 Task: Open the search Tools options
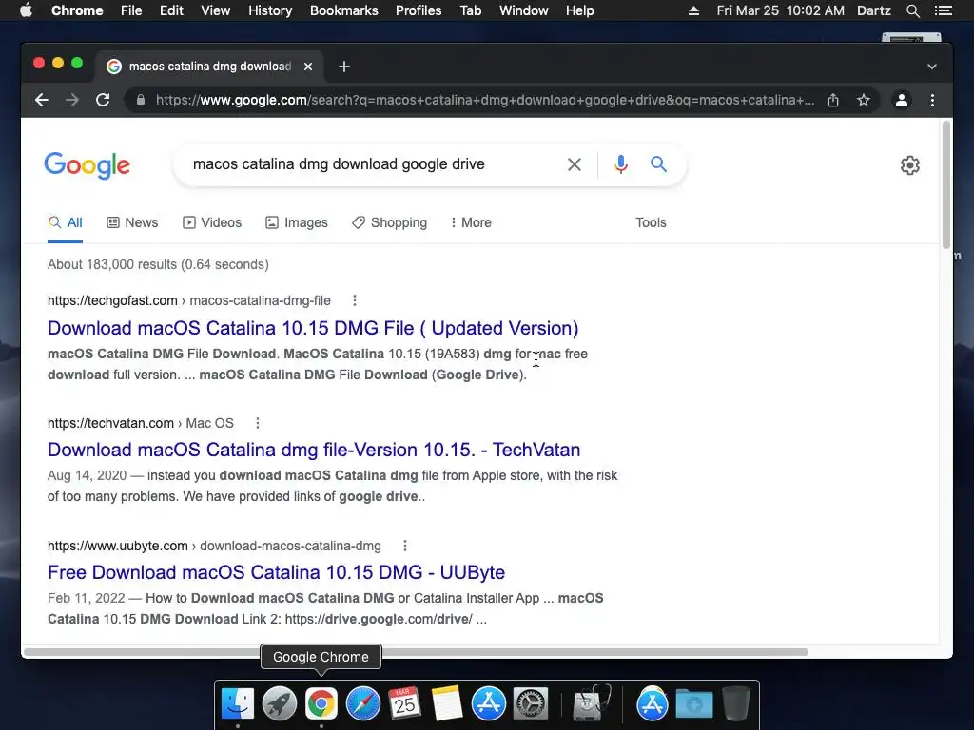click(651, 222)
